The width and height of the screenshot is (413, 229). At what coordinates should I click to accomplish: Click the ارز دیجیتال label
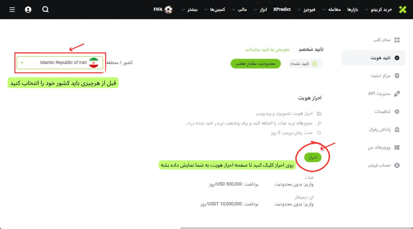pos(304,197)
